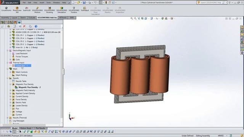Switch to the Layout ribbon tab
Image resolution: width=244 pixels, height=137 pixels.
(14, 18)
